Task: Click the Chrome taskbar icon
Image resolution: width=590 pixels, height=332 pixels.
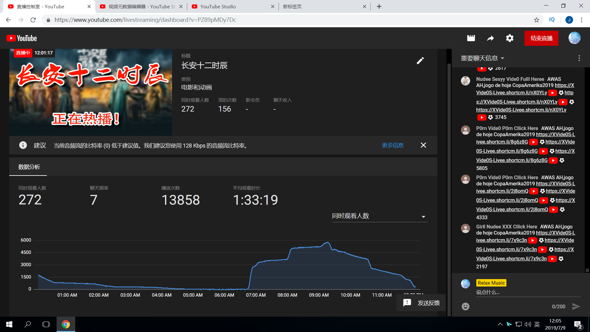Action: (x=66, y=324)
